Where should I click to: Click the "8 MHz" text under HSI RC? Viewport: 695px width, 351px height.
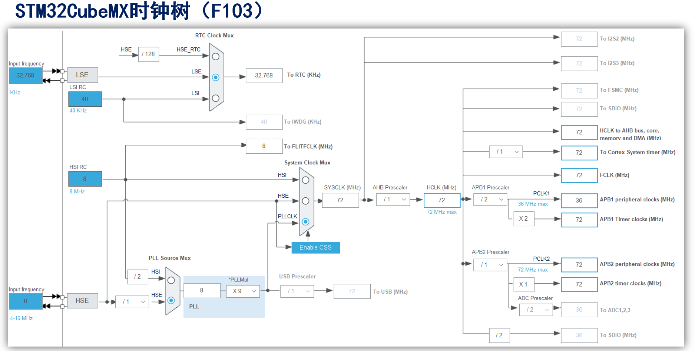pos(77,192)
